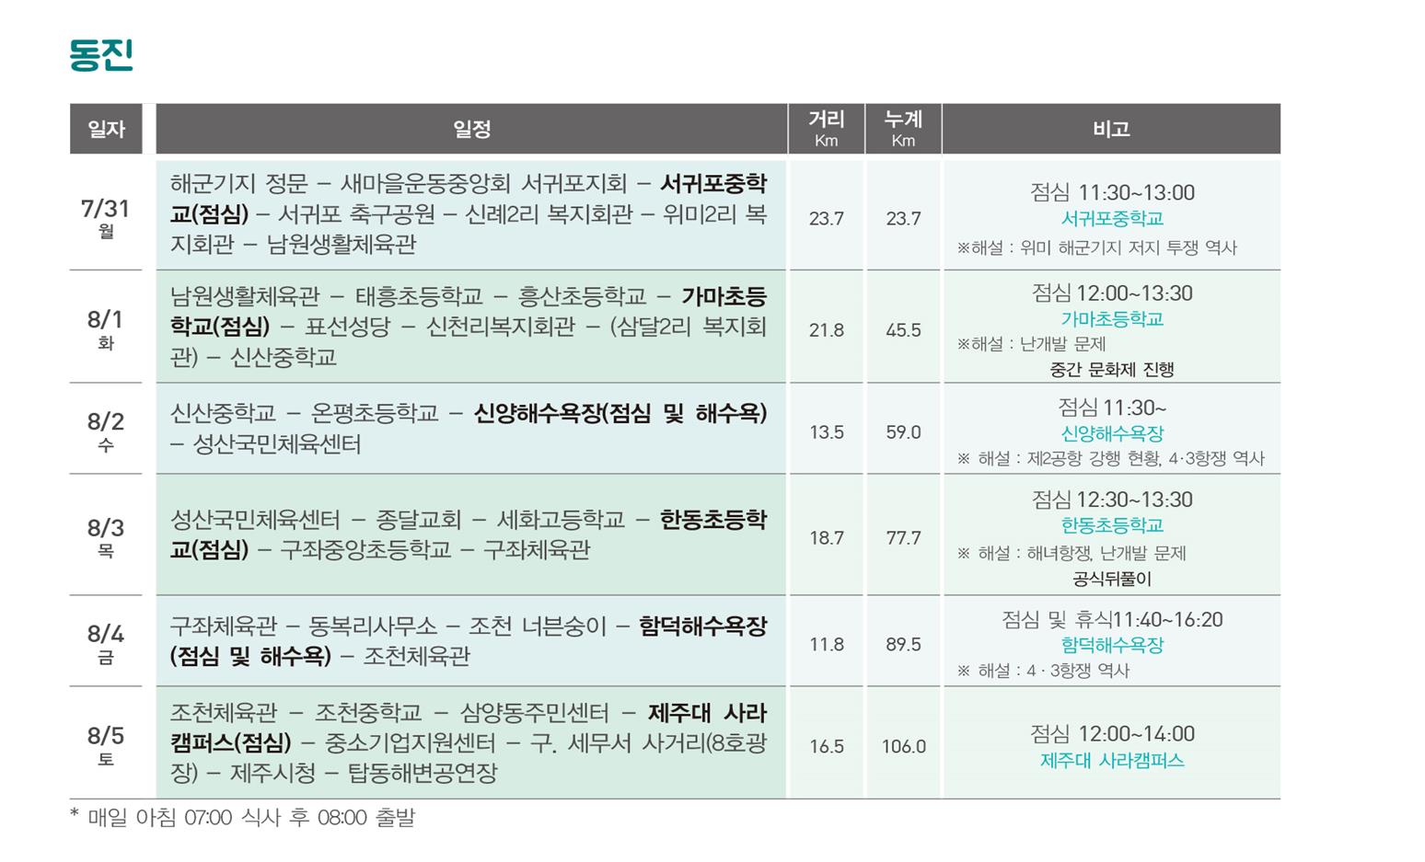Click the footnote '매일 아침 07:00 식사 후 08:00 출발'

(251, 817)
